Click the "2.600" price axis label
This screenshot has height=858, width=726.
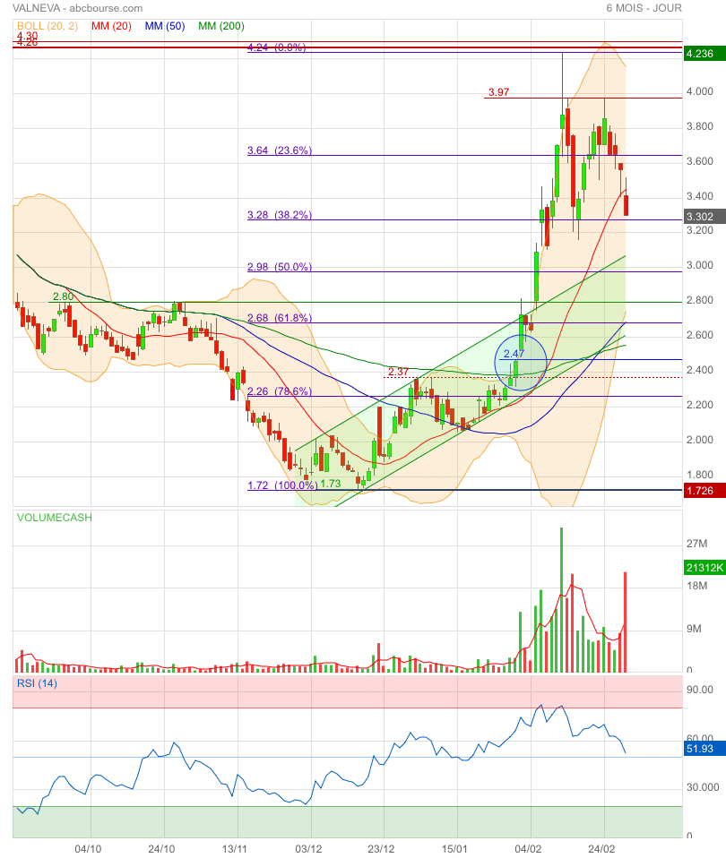(700, 335)
